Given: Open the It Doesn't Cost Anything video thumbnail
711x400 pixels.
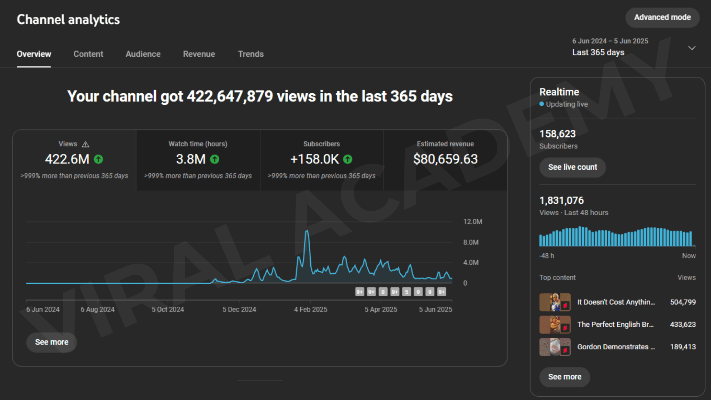Looking at the screenshot, I should [x=555, y=302].
